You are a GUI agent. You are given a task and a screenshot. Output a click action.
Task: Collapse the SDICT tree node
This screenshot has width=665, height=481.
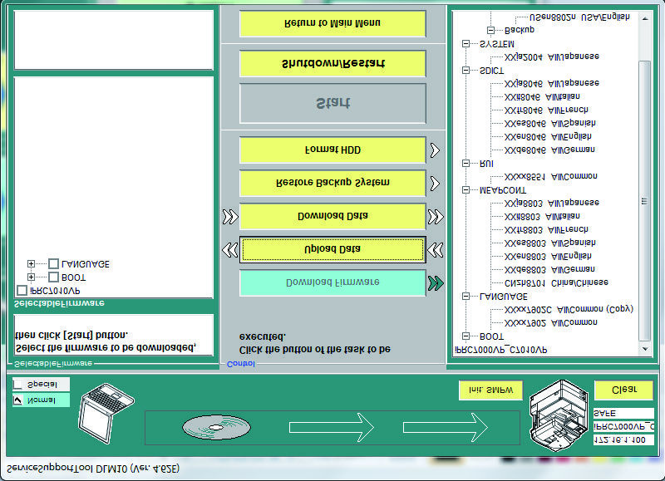pos(465,71)
